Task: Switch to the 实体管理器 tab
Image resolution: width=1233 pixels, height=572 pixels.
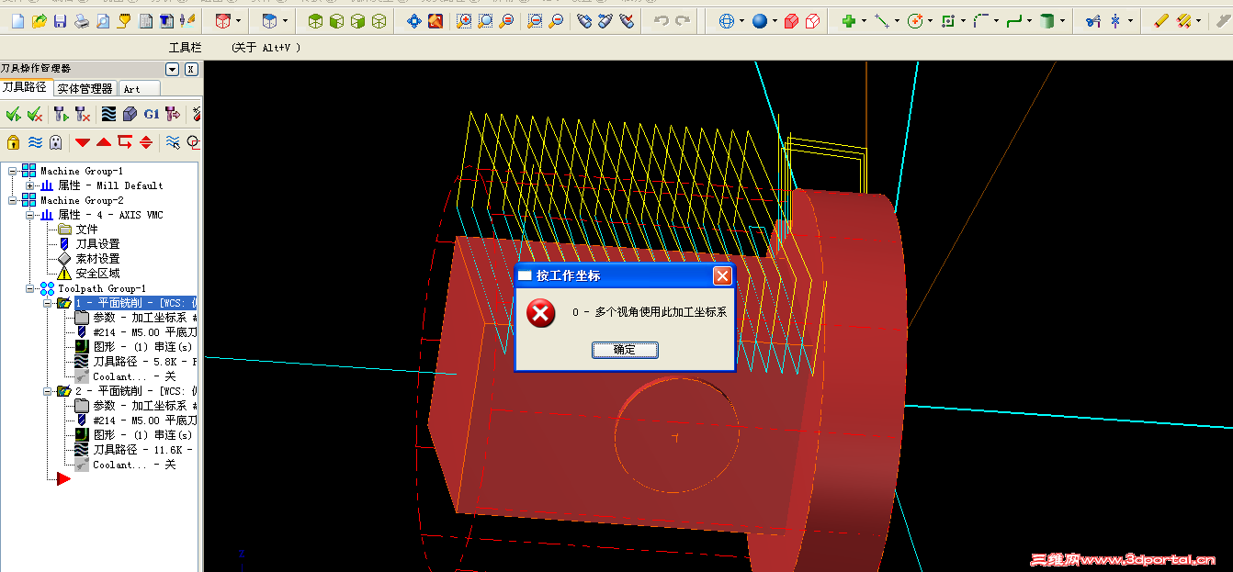Action: click(x=85, y=88)
